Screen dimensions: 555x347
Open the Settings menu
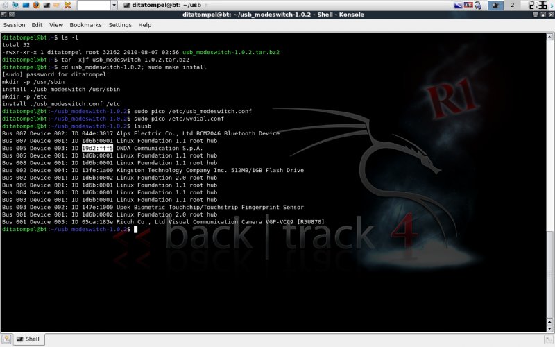coord(120,25)
